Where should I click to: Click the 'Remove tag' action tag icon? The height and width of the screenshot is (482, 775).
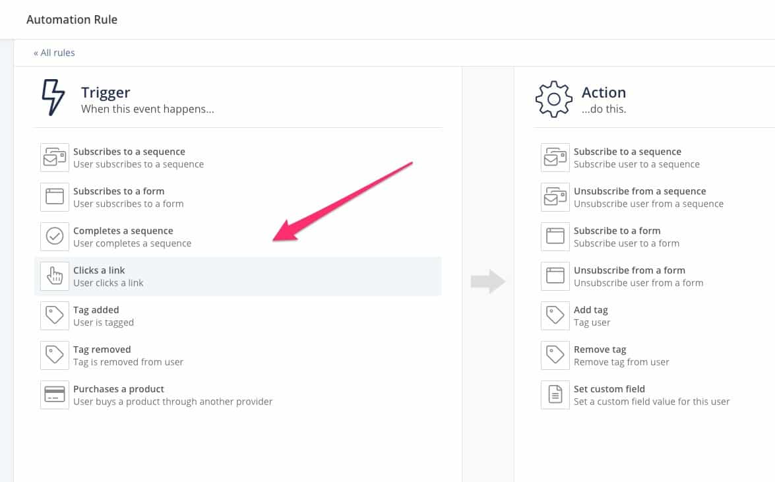(x=555, y=355)
